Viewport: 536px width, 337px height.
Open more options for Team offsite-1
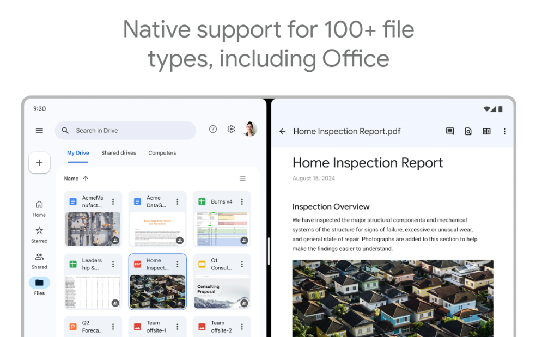click(x=178, y=327)
